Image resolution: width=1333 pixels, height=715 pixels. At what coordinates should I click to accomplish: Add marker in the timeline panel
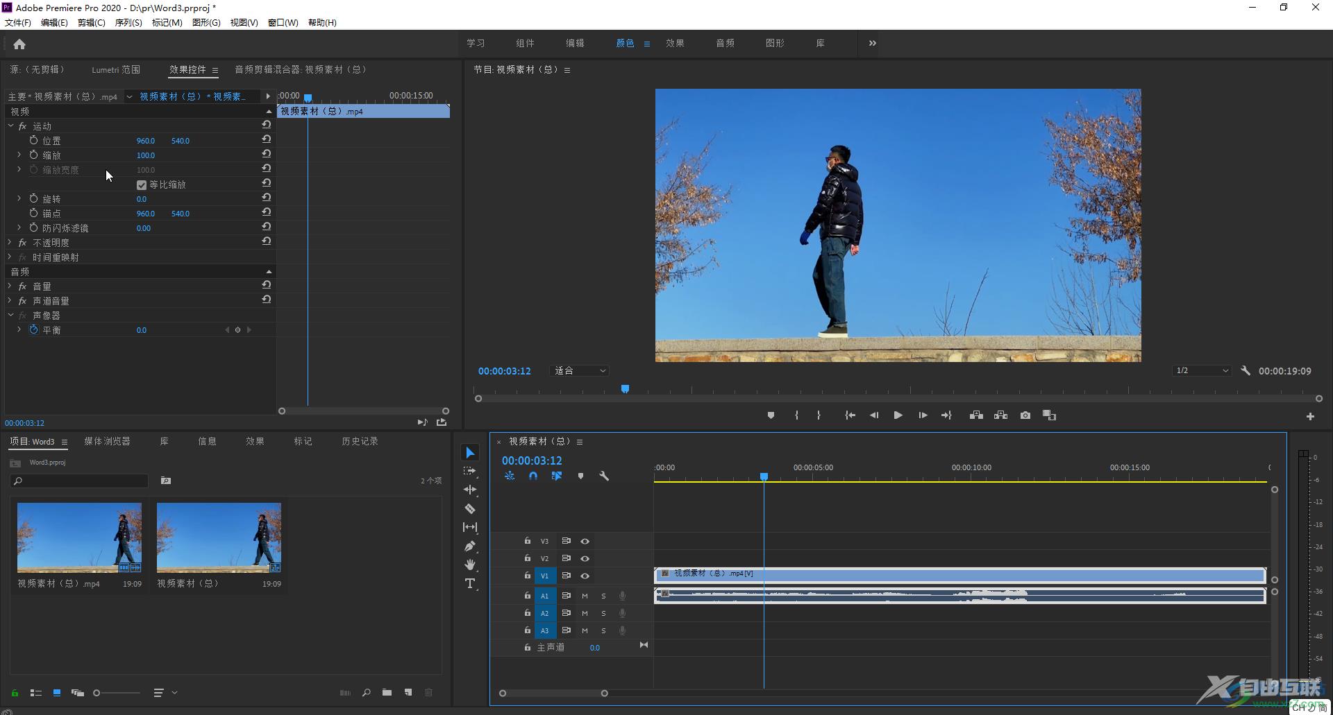[580, 476]
